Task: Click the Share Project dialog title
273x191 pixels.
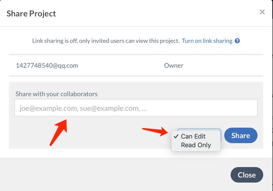Action: (31, 14)
